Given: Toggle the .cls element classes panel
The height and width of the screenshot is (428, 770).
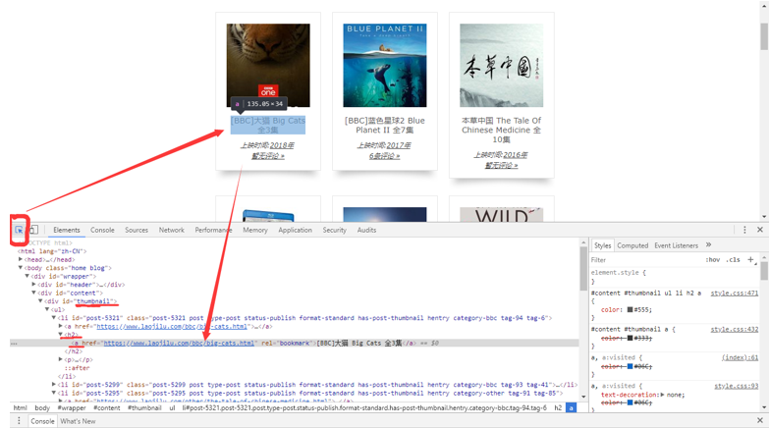Looking at the screenshot, I should [x=733, y=260].
